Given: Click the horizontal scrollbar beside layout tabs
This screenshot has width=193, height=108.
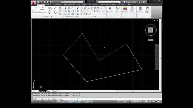Looking at the screenshot, I should coord(137,91).
